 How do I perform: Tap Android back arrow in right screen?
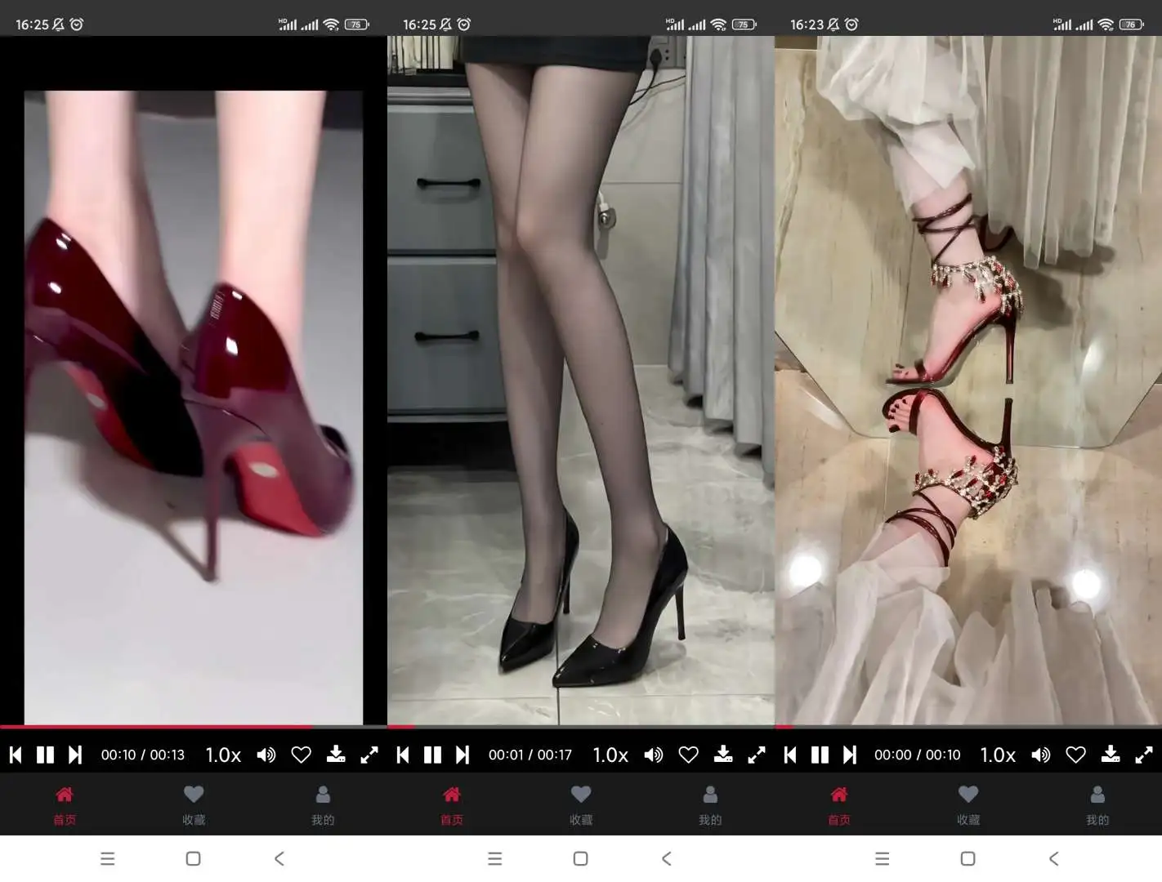(x=1054, y=858)
